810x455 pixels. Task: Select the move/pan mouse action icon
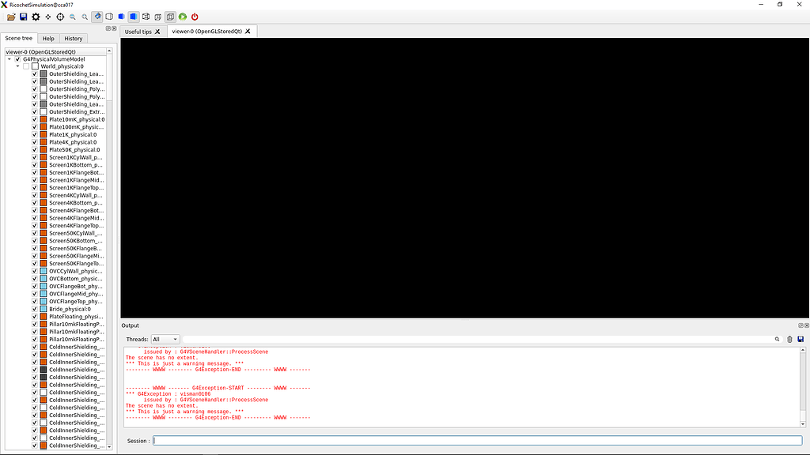click(x=47, y=17)
